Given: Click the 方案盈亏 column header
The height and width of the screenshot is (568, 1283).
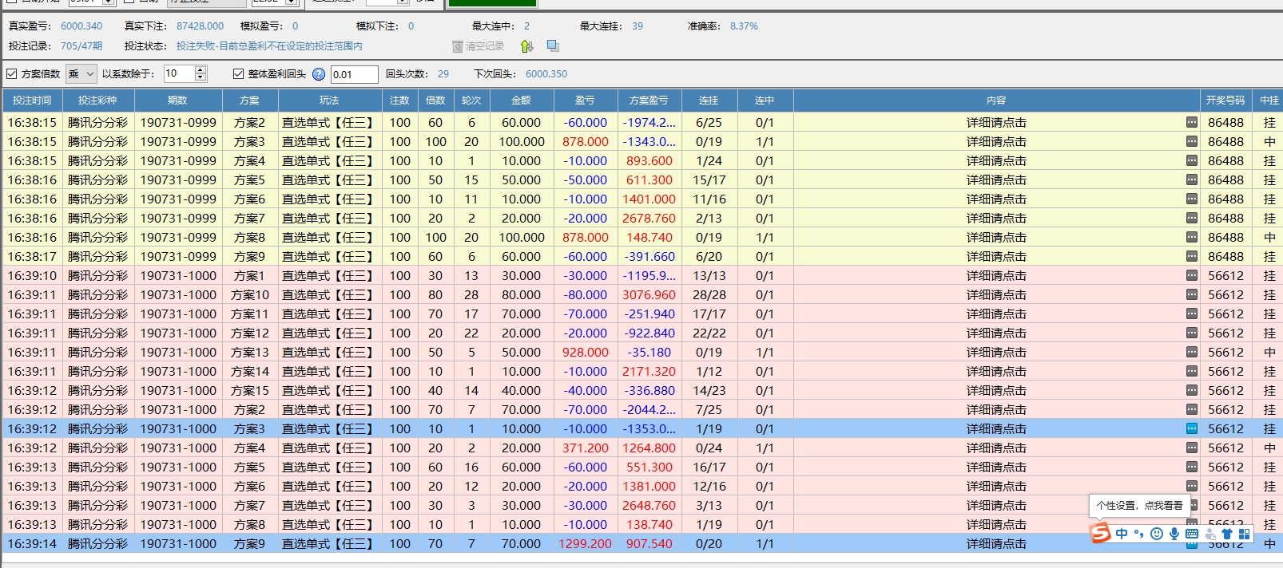Looking at the screenshot, I should coord(649,101).
